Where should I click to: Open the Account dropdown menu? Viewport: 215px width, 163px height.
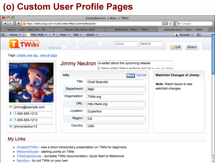click(184, 35)
